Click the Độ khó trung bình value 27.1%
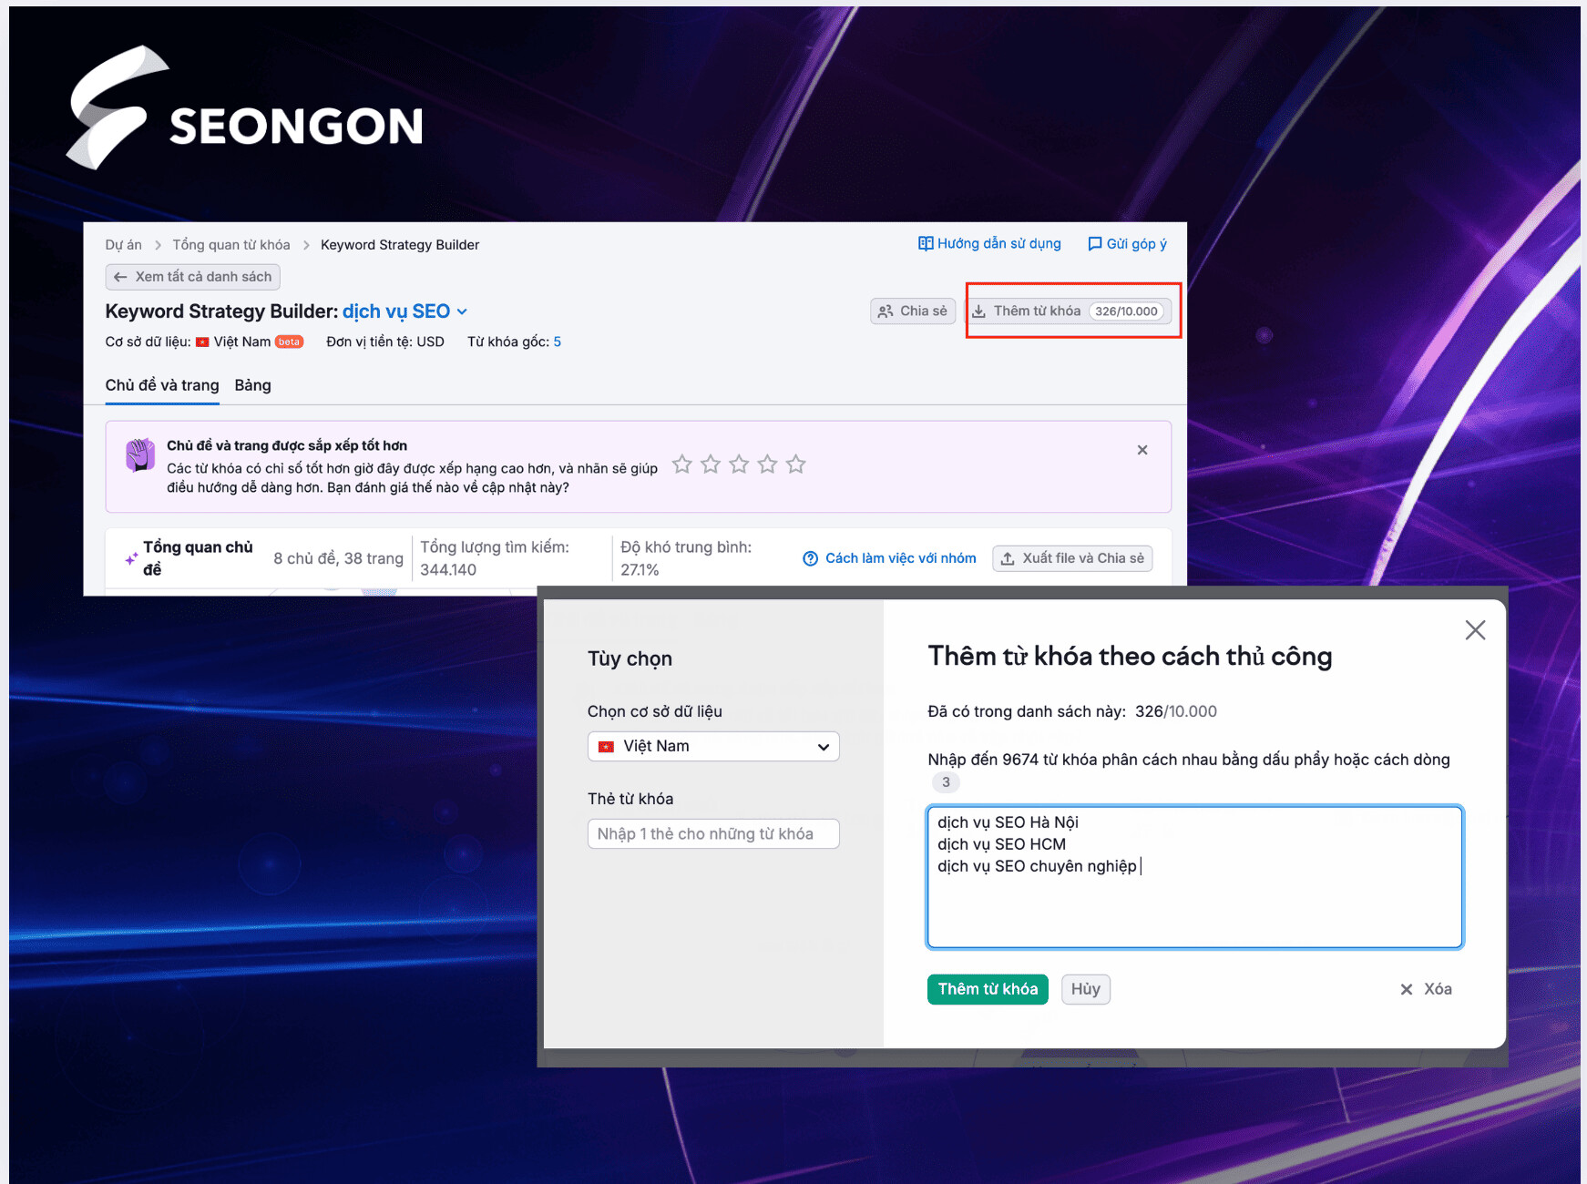Image resolution: width=1587 pixels, height=1184 pixels. coord(640,570)
